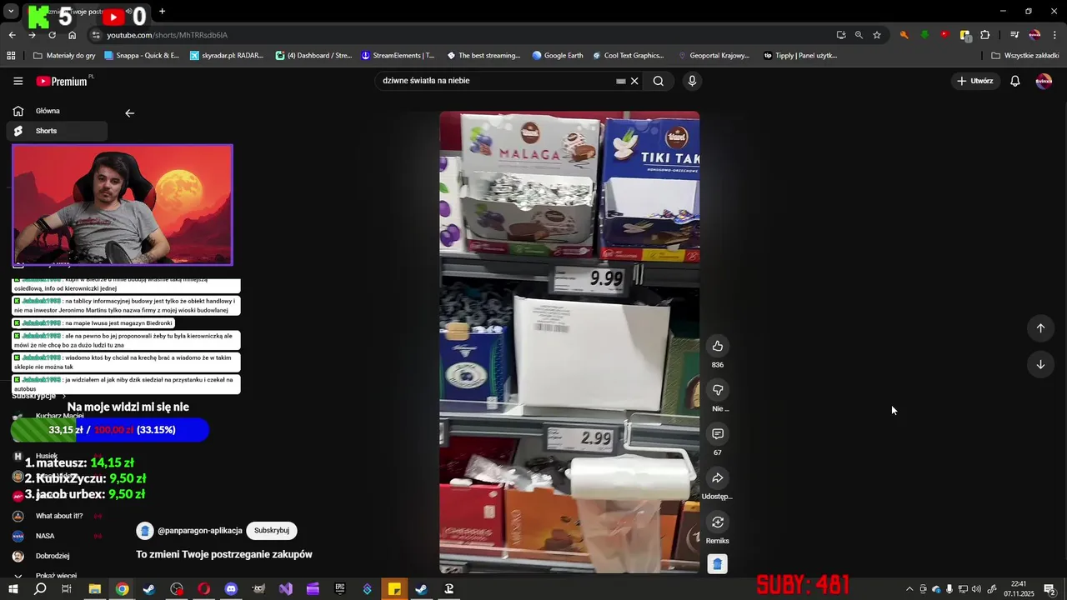Open the 'Snappa - Quick & E...' bookmark

point(141,56)
